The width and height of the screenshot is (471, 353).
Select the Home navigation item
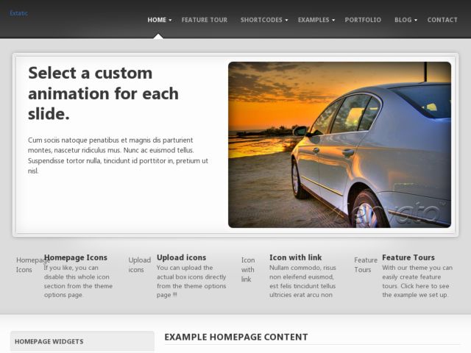[157, 20]
